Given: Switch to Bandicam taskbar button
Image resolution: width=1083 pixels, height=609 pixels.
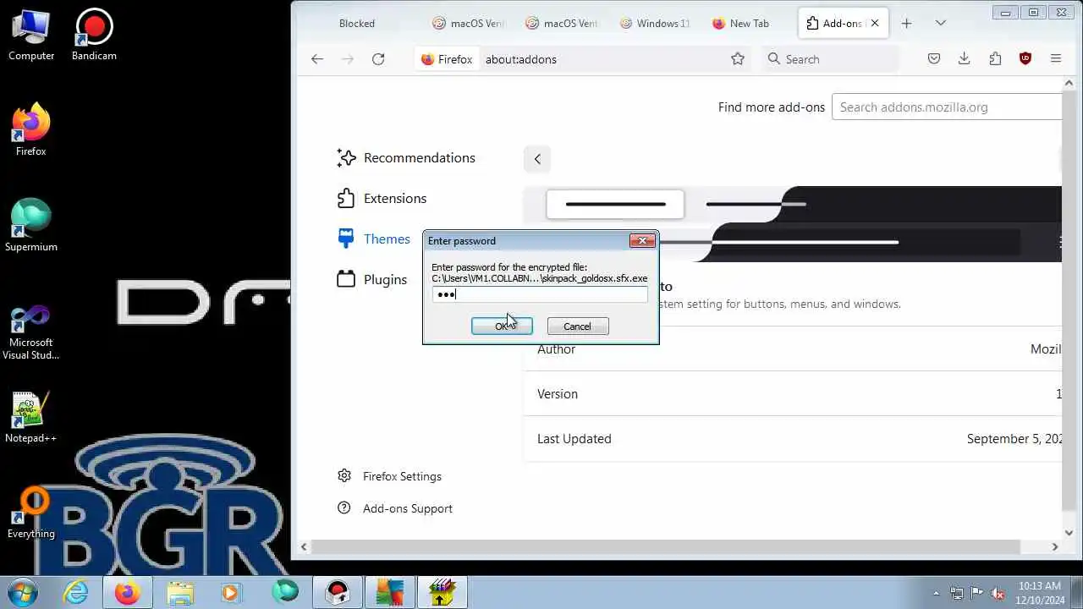Looking at the screenshot, I should coord(338,592).
